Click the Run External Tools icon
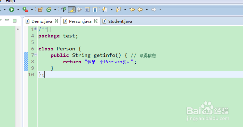Image resolution: width=243 pixels, height=127 pixels. tap(25, 10)
